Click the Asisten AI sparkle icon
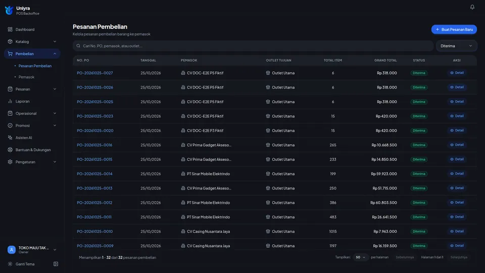Image resolution: width=485 pixels, height=273 pixels. 10,138
